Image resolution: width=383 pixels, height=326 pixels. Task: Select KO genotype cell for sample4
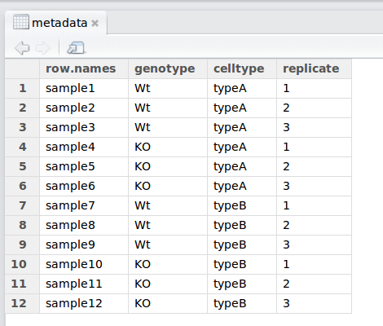[168, 148]
